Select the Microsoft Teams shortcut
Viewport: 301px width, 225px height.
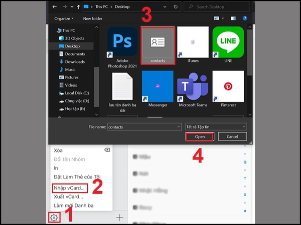(193, 89)
